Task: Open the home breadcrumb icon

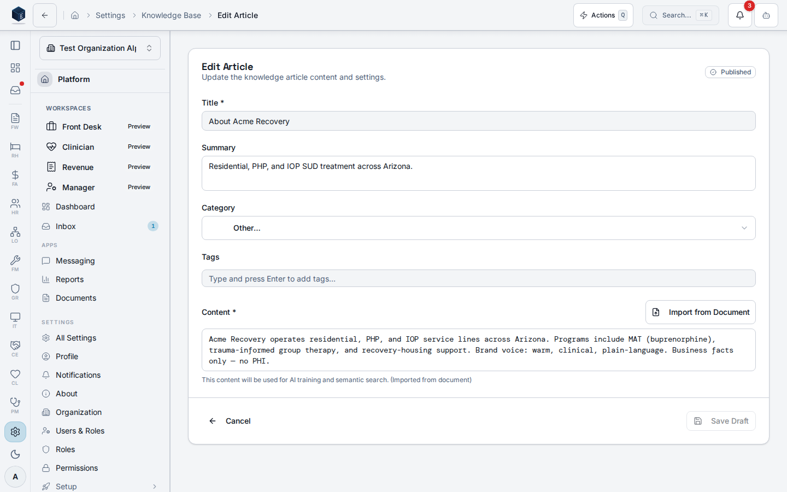Action: tap(75, 15)
